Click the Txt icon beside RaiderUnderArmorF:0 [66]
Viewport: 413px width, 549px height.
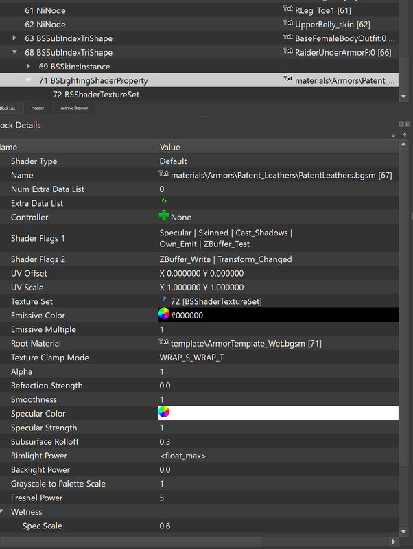(x=287, y=51)
